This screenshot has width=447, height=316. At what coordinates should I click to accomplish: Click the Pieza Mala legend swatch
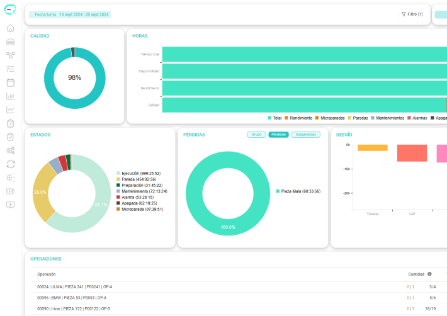click(x=278, y=191)
